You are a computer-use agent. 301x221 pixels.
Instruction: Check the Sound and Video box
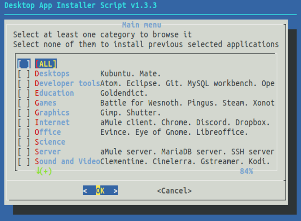click(x=24, y=162)
